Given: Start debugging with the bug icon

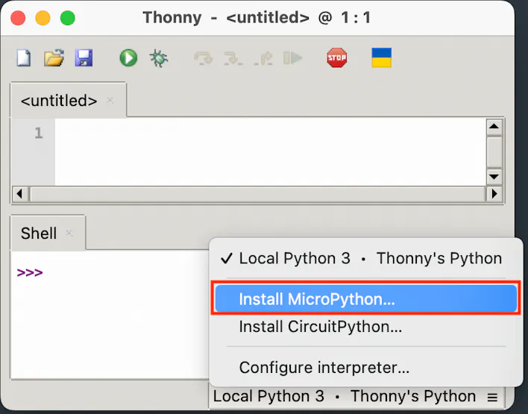Looking at the screenshot, I should (158, 58).
